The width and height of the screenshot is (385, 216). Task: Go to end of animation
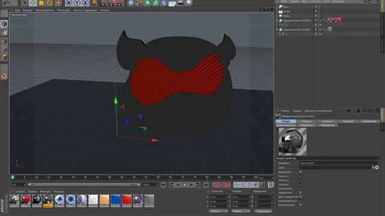click(x=206, y=185)
